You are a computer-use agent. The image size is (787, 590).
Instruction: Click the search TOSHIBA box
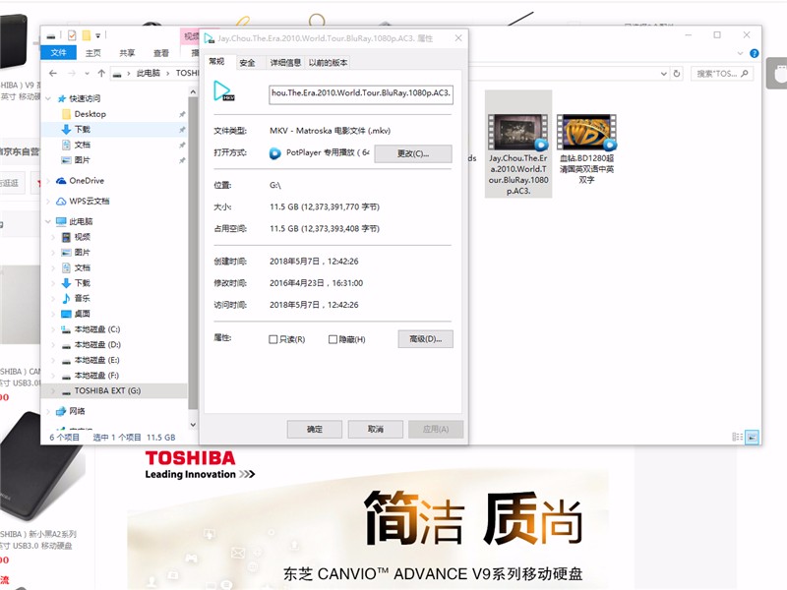click(721, 74)
